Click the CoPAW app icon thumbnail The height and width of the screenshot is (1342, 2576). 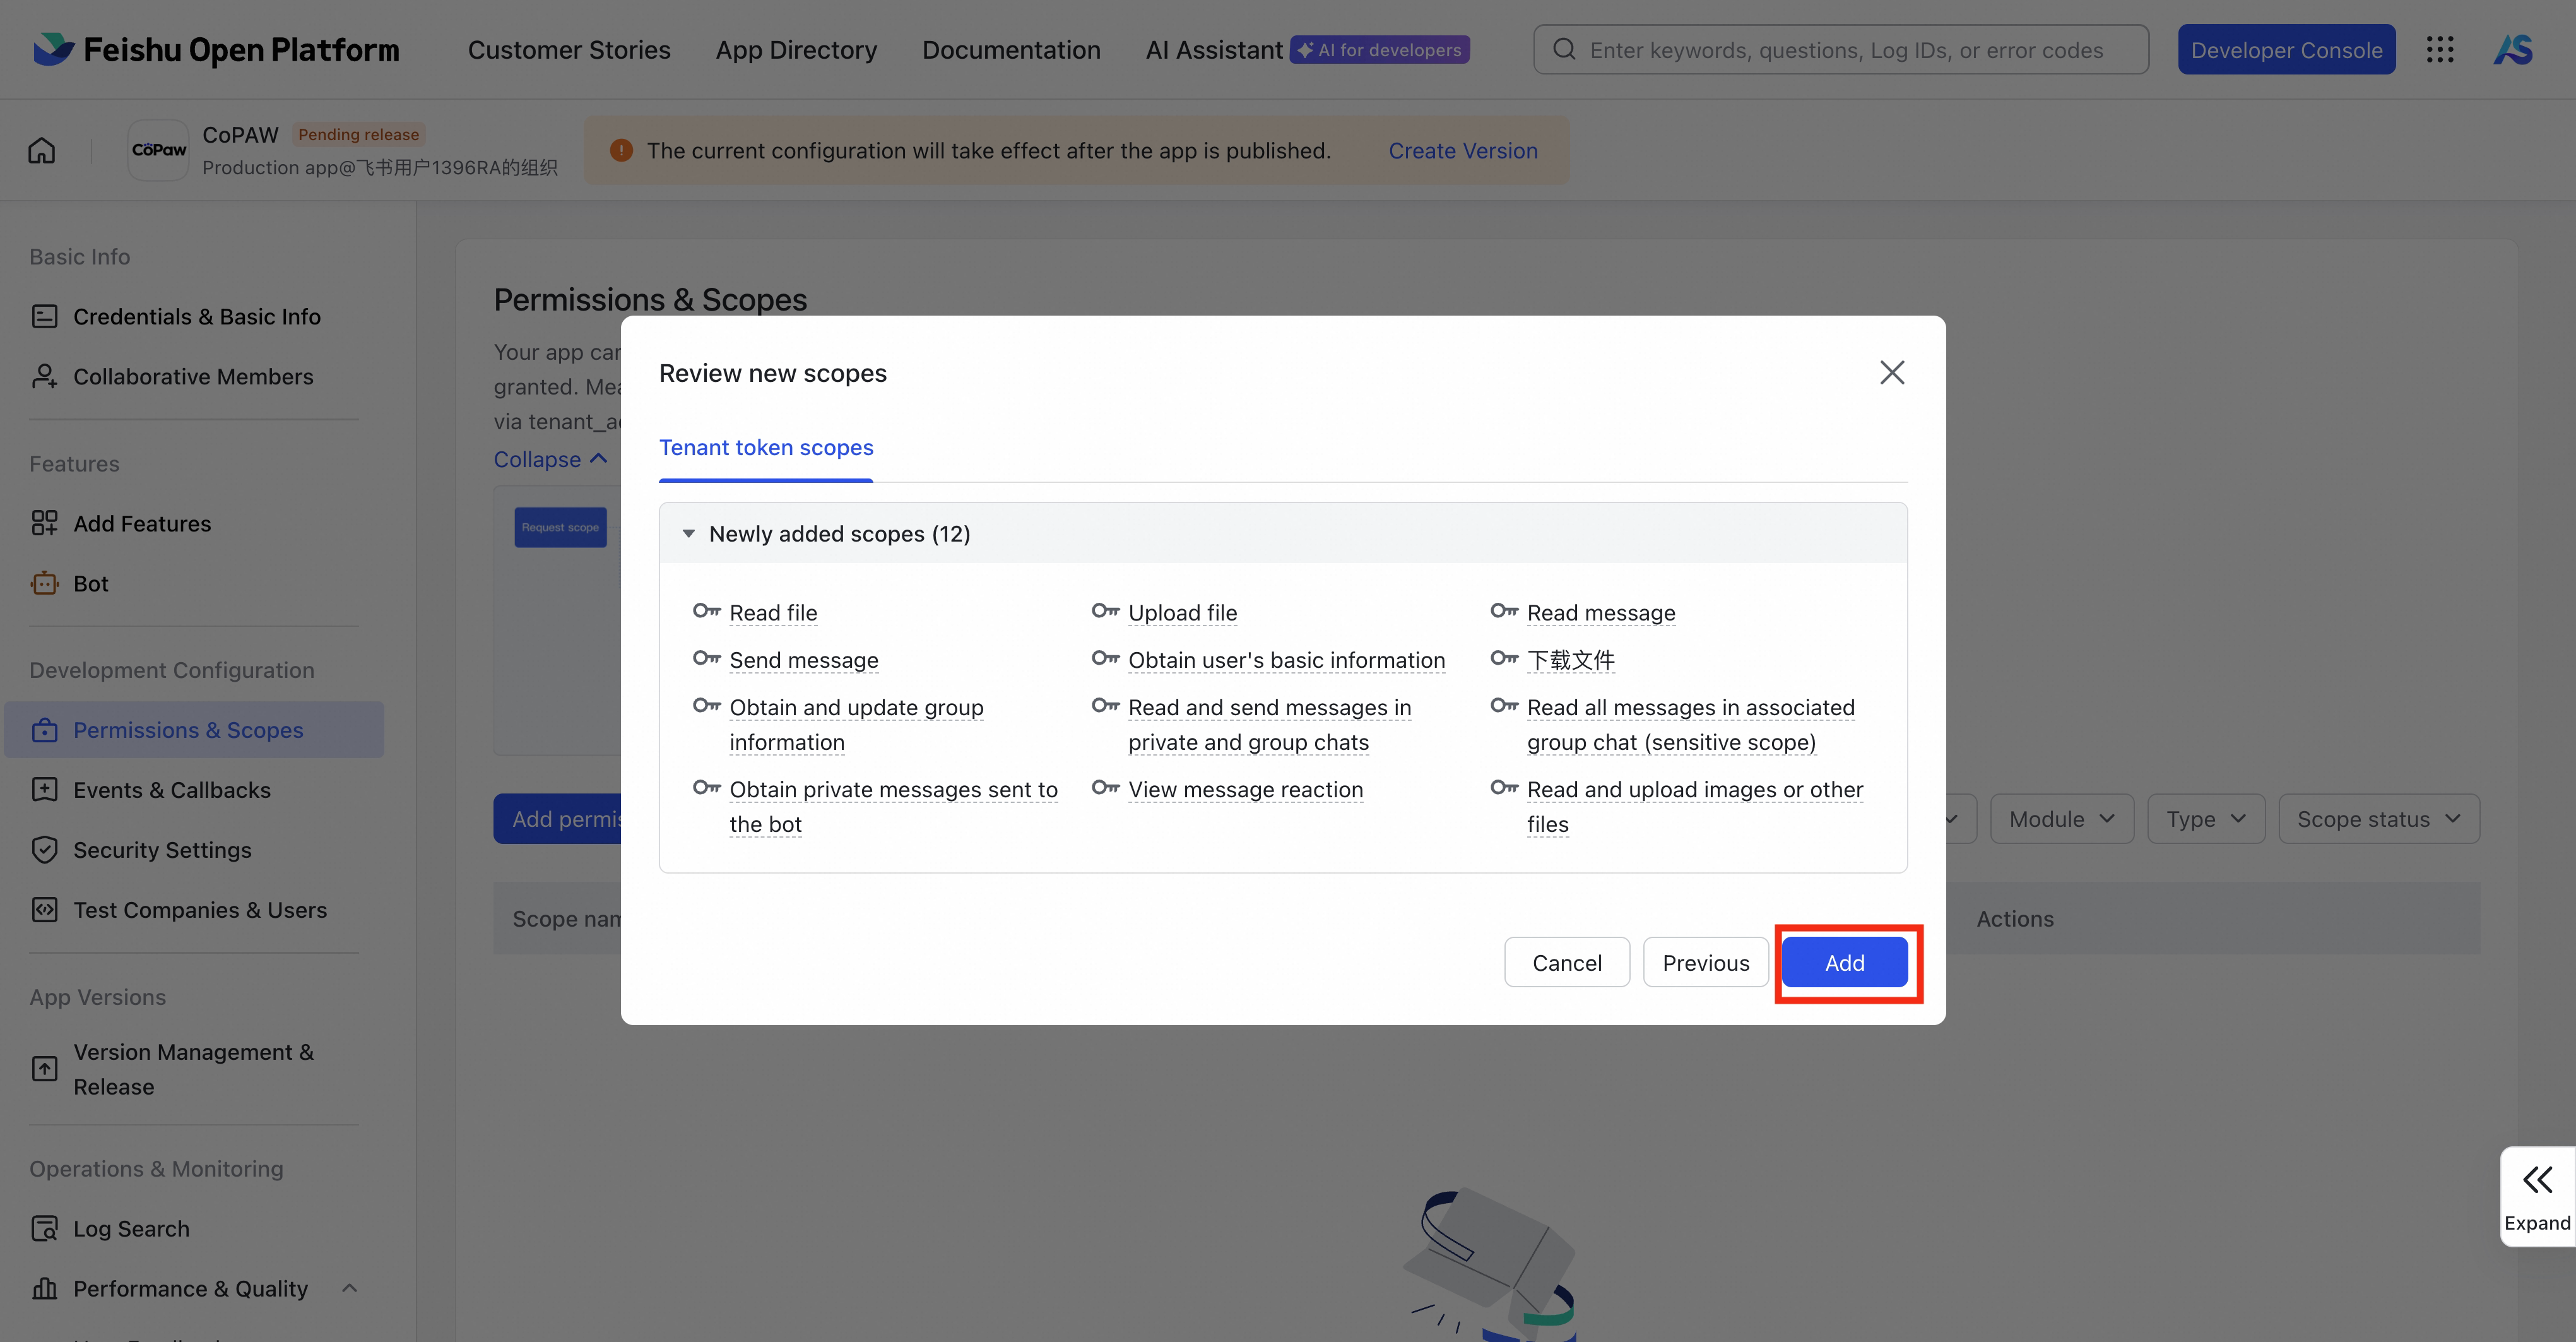[158, 150]
